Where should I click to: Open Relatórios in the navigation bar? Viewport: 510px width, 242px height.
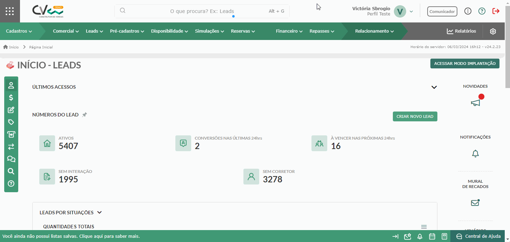pyautogui.click(x=462, y=31)
